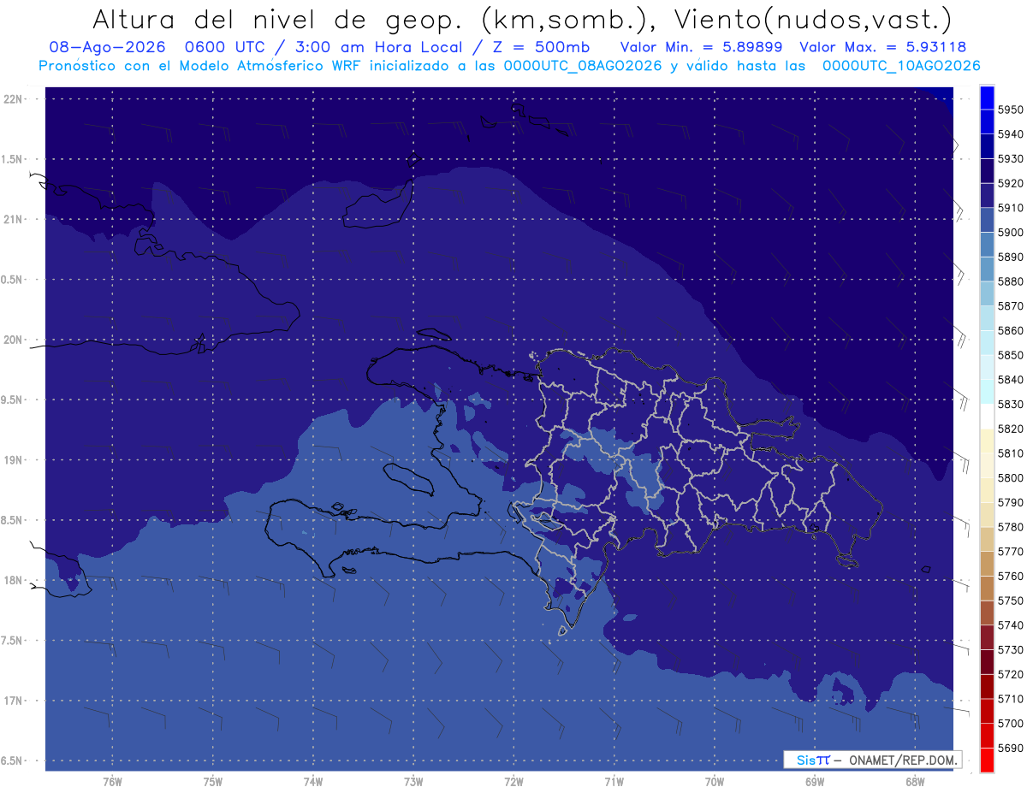The width and height of the screenshot is (1027, 793).
Task: Click the '75W' longitude label
Action: pyautogui.click(x=212, y=782)
